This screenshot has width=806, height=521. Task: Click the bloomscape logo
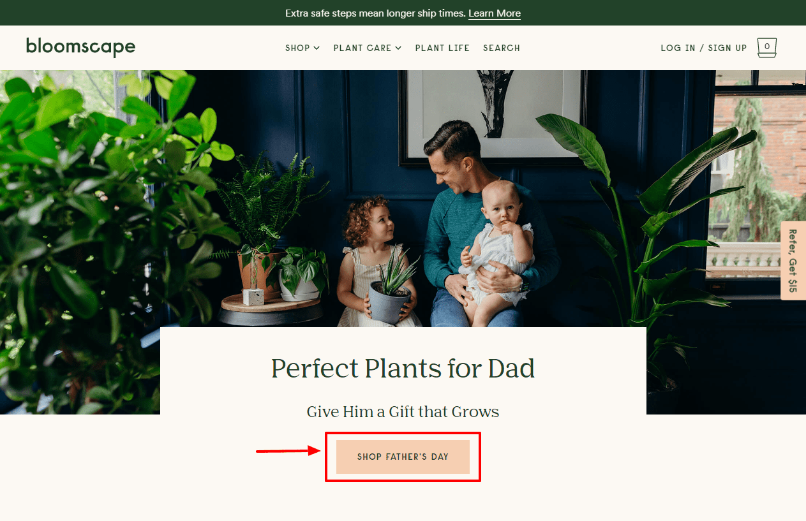[x=80, y=47]
